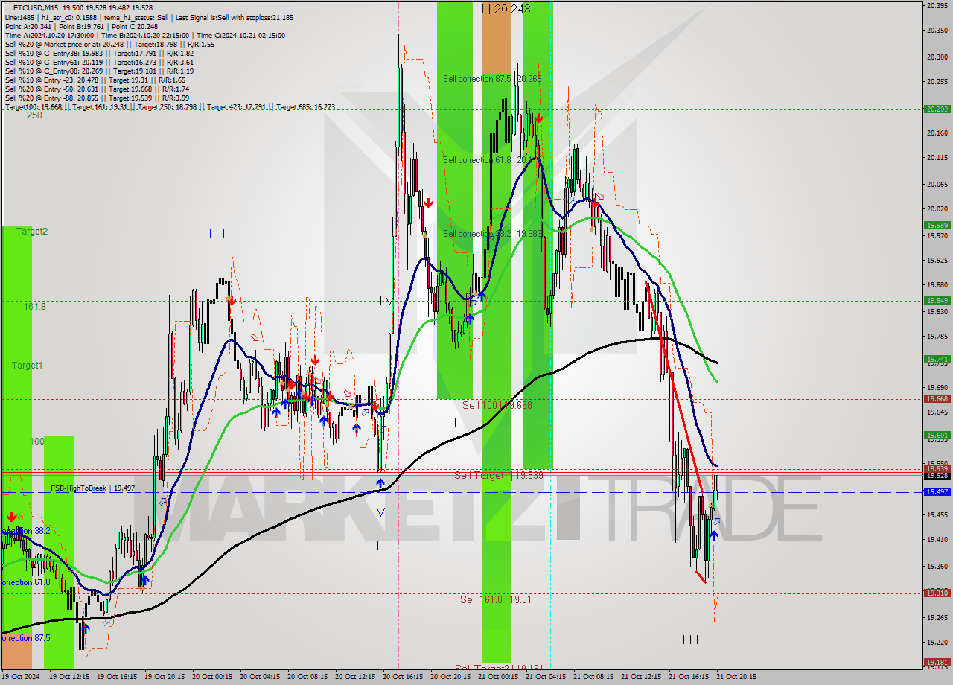Select the 'Sell 100 | 19.668' label
953x685 pixels.
pos(497,405)
